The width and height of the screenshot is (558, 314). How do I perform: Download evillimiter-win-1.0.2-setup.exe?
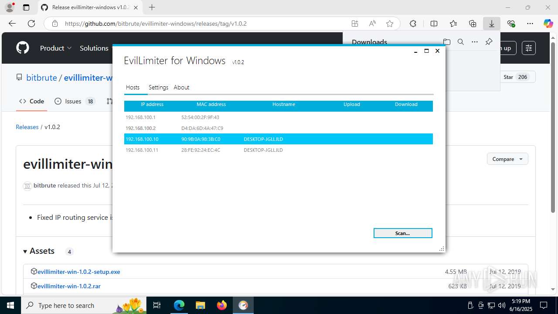(78, 272)
